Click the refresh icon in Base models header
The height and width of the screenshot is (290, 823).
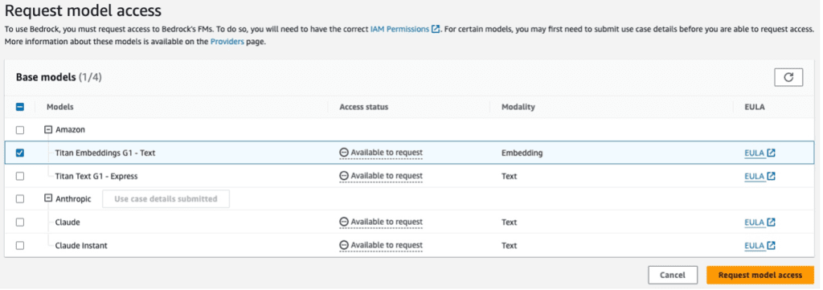[788, 77]
